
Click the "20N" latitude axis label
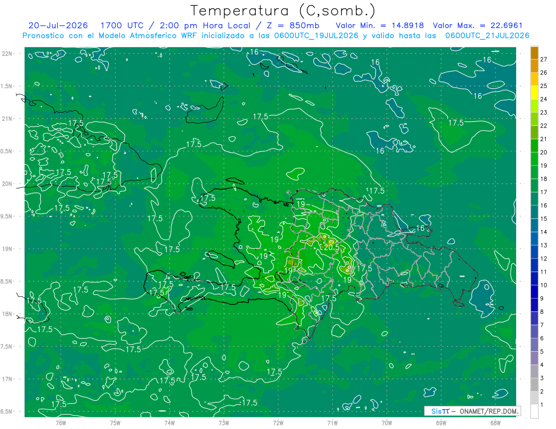(x=7, y=184)
